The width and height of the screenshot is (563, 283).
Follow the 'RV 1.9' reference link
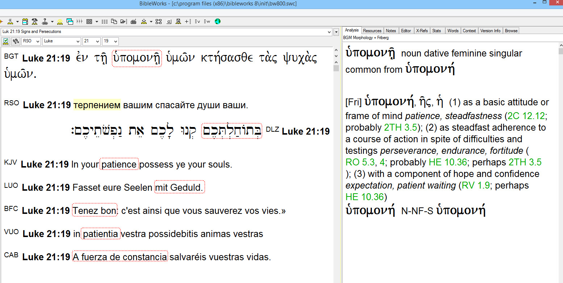point(476,185)
